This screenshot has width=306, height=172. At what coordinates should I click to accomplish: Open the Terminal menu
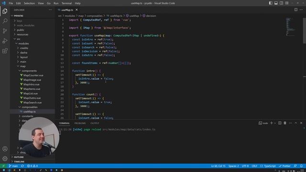pyautogui.click(x=66, y=3)
